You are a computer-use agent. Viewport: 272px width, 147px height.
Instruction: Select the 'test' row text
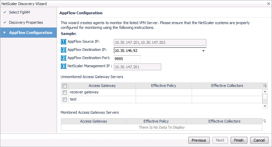73,99
